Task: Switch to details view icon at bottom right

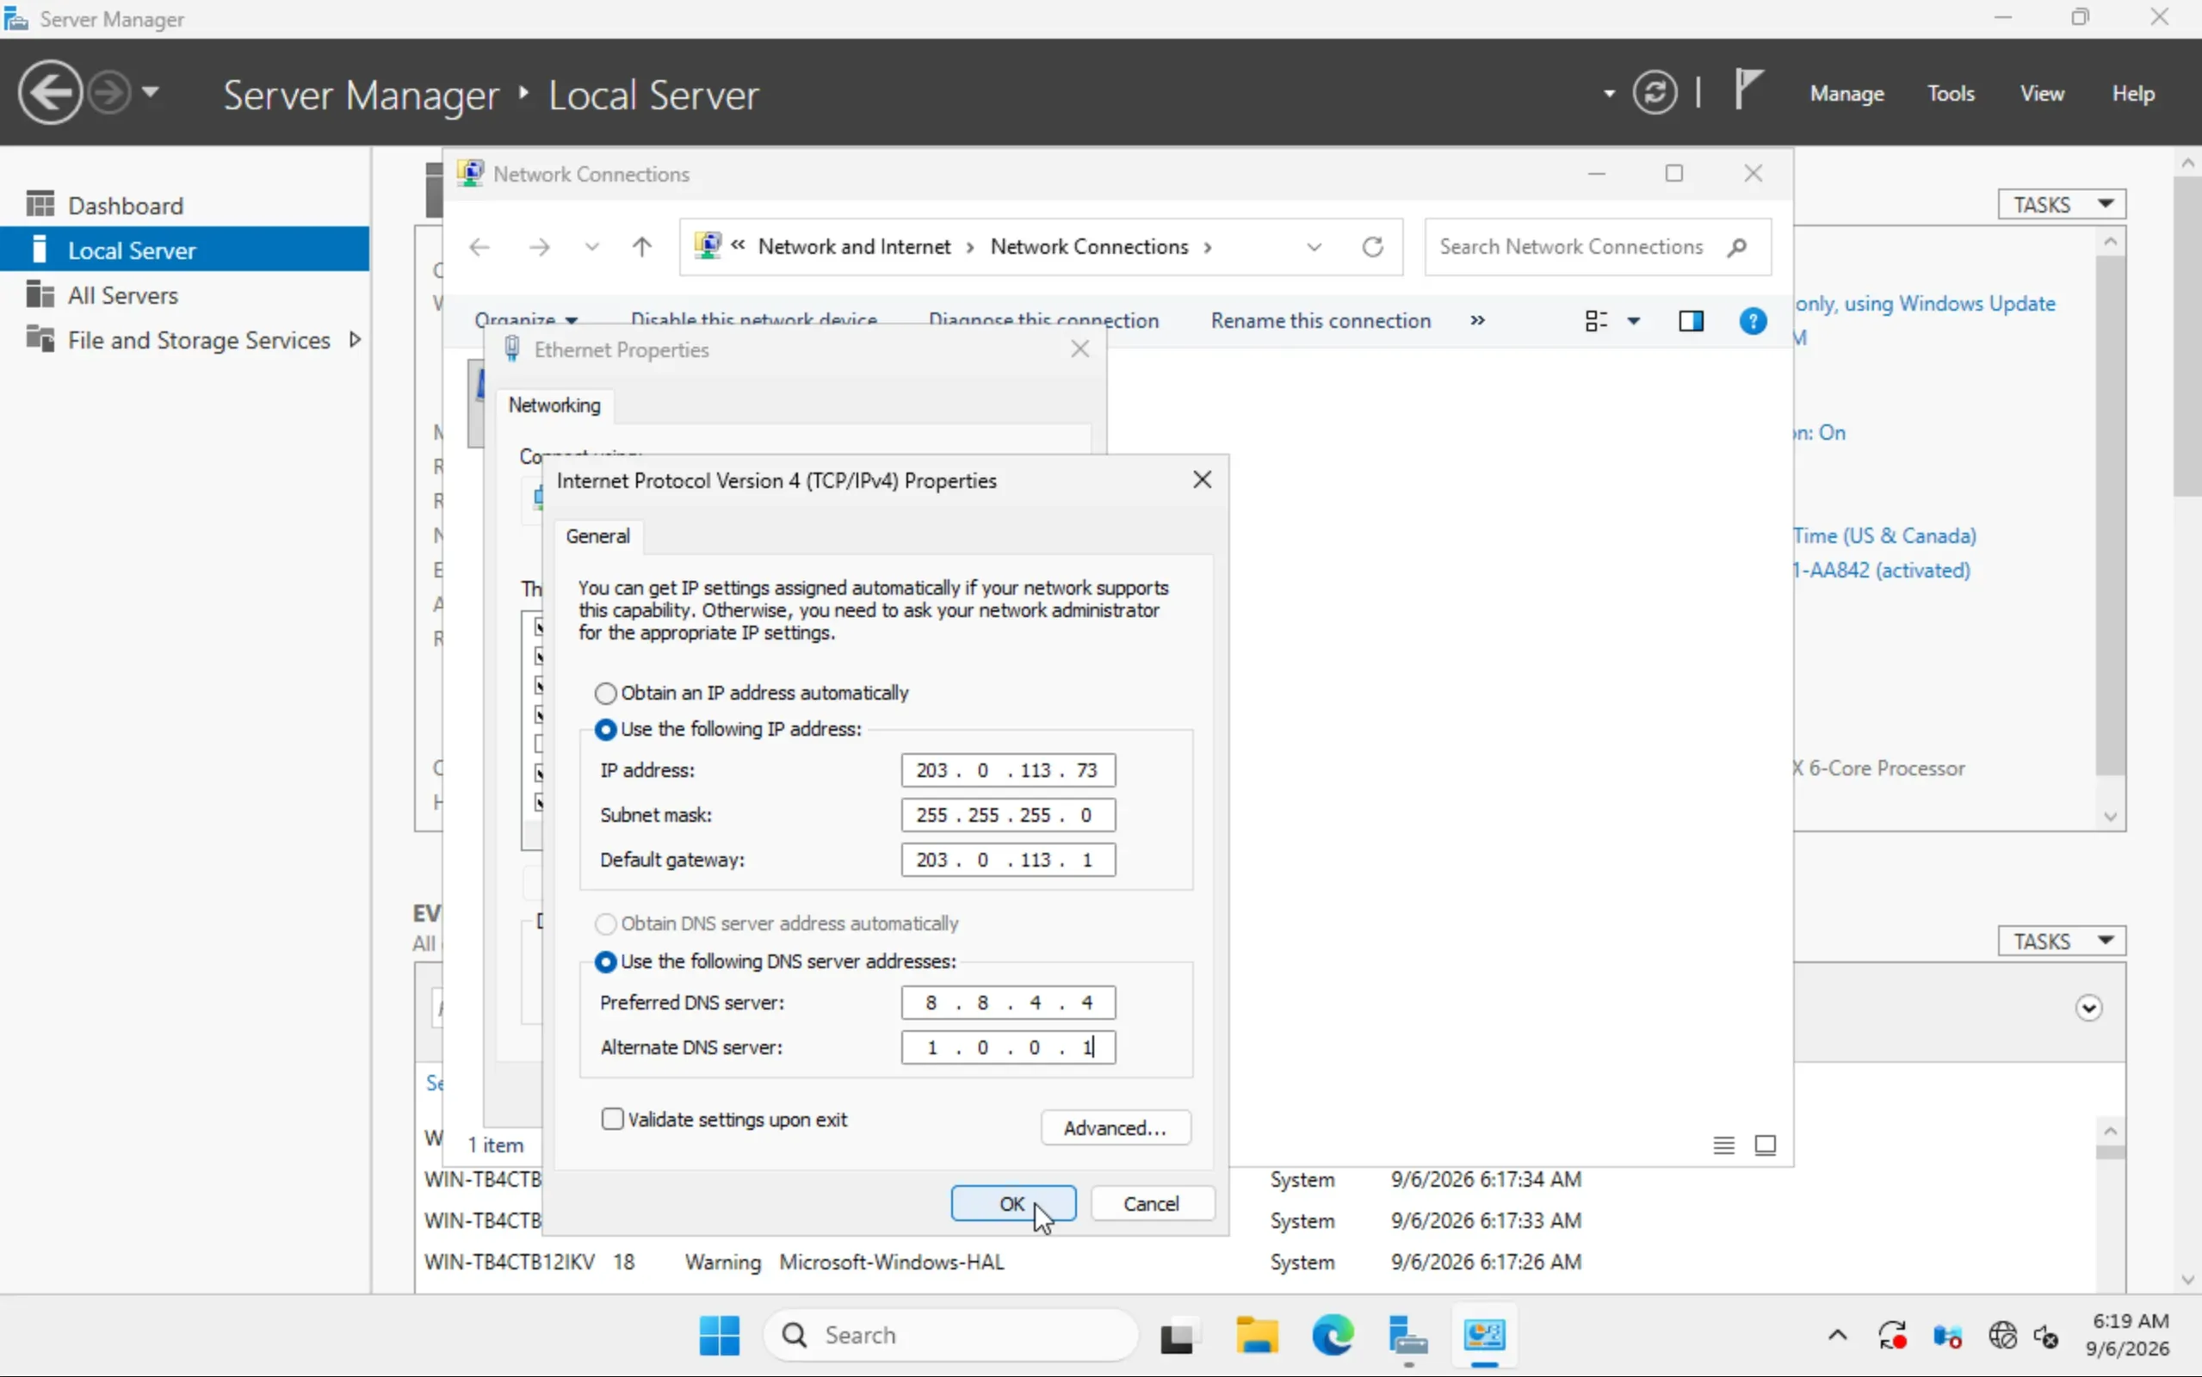Action: (x=1723, y=1145)
